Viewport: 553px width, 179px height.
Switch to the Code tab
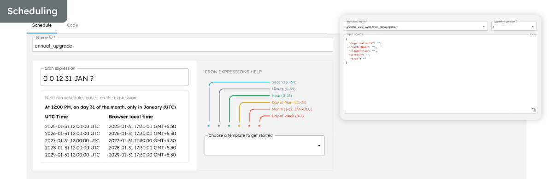coord(72,25)
